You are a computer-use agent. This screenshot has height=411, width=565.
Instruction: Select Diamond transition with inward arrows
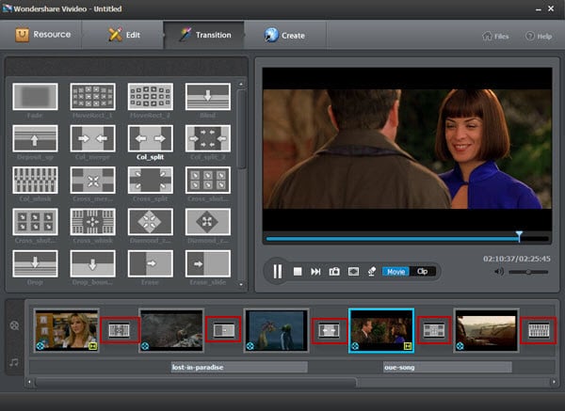(x=151, y=222)
